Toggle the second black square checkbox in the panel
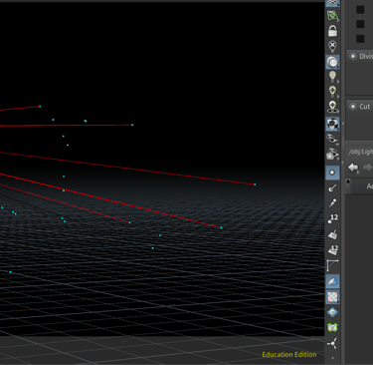Screen dimensions: 373x365 pos(360,24)
